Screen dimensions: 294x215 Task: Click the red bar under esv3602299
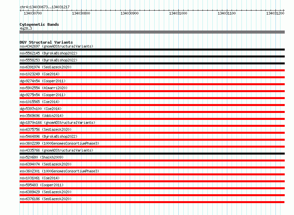[152, 147]
